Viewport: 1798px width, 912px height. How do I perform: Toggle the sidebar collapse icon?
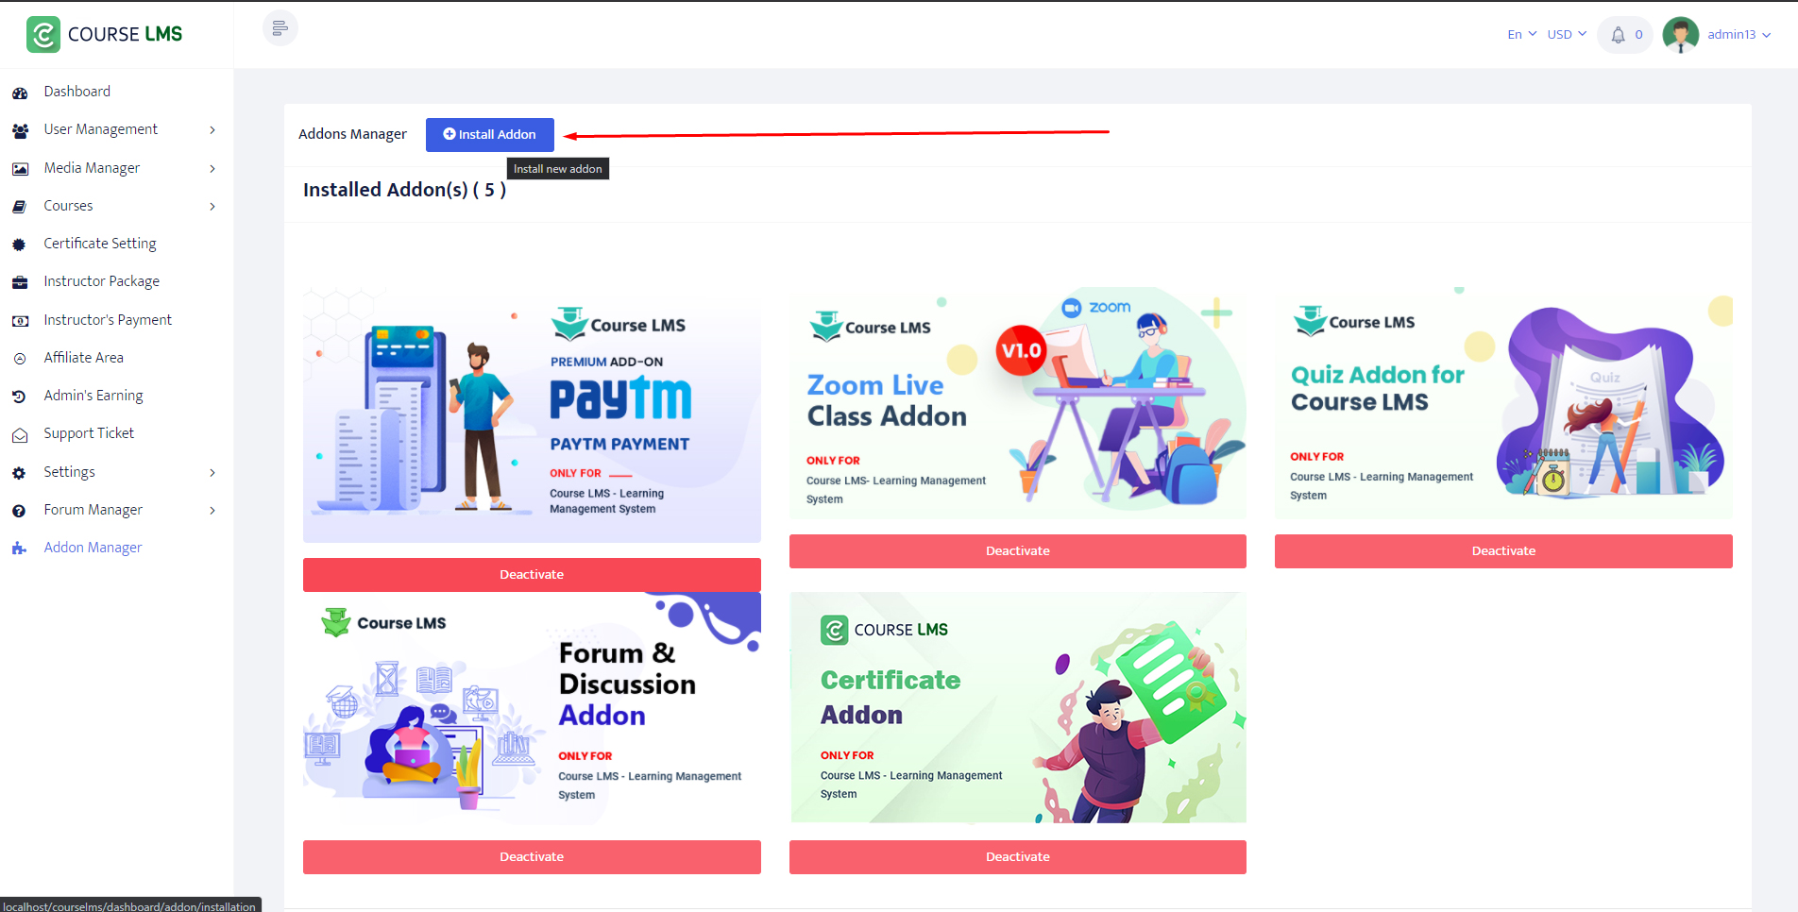280,28
